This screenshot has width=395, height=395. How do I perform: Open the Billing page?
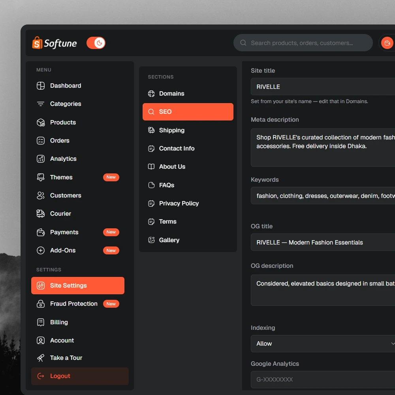tap(77, 322)
